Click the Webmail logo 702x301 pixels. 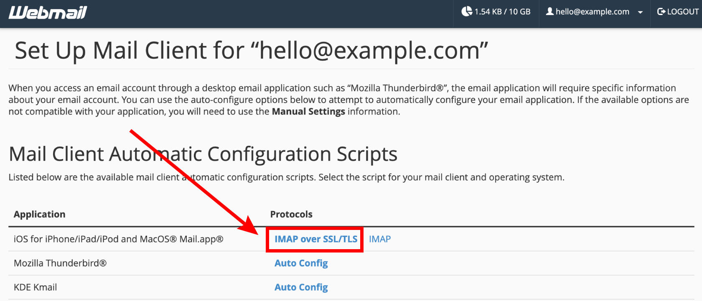(x=48, y=13)
